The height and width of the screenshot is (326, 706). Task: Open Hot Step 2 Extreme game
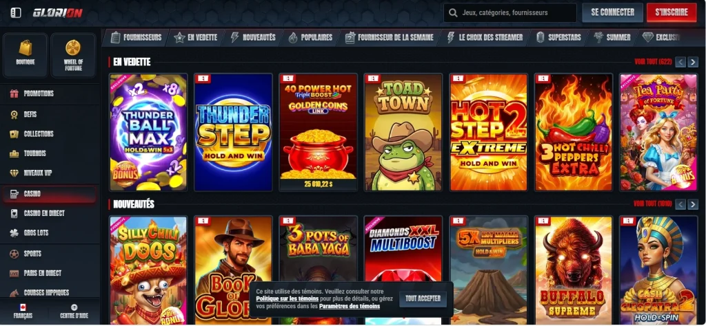(489, 133)
